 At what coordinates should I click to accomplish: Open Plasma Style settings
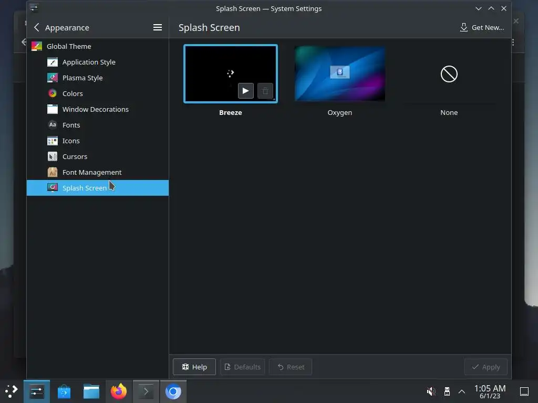pos(97,78)
